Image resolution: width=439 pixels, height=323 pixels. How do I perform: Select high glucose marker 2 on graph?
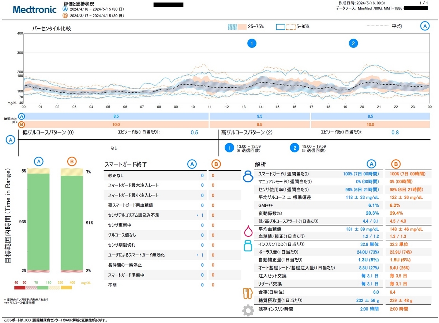coord(353,43)
